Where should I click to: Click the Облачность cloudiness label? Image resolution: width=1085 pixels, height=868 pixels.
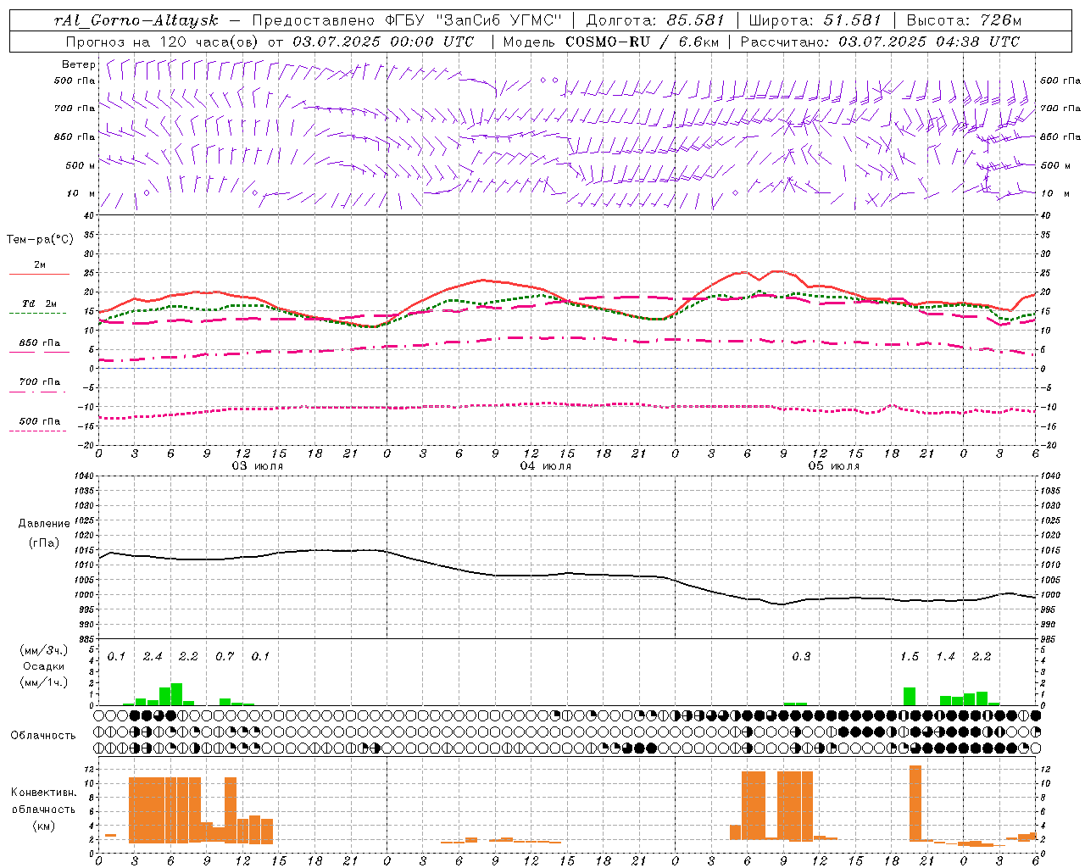click(x=43, y=735)
